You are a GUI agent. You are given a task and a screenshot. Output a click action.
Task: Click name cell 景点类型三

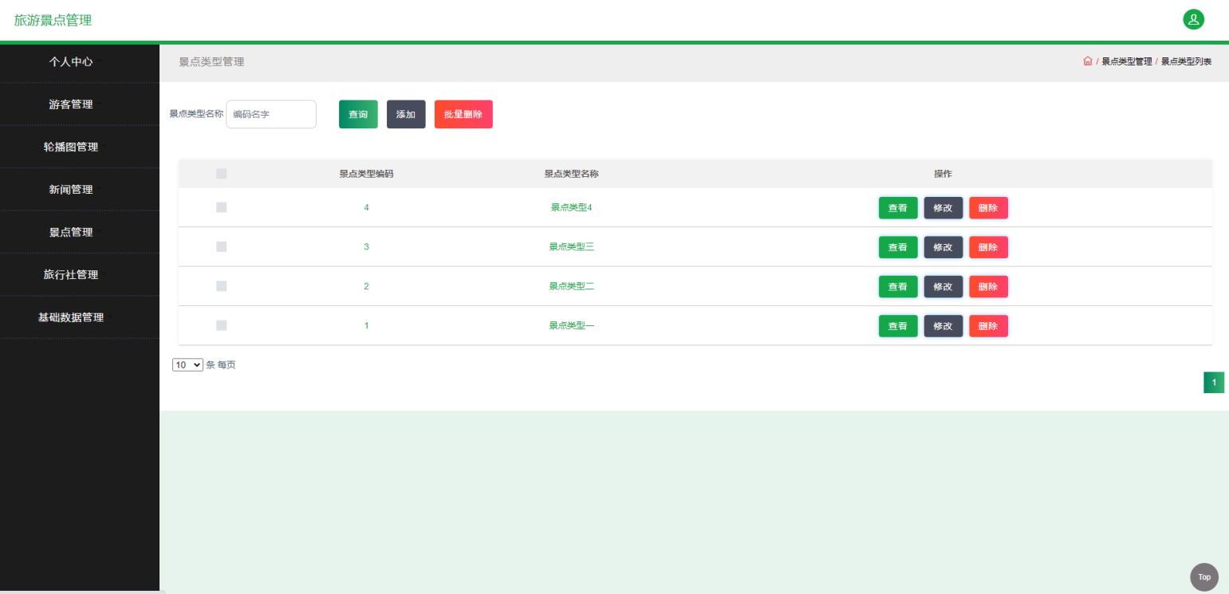coord(571,247)
